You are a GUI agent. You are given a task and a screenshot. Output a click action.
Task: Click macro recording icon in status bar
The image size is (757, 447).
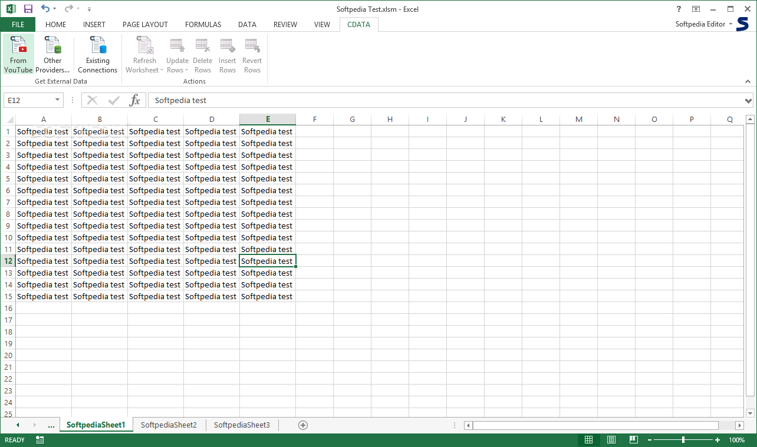point(40,440)
